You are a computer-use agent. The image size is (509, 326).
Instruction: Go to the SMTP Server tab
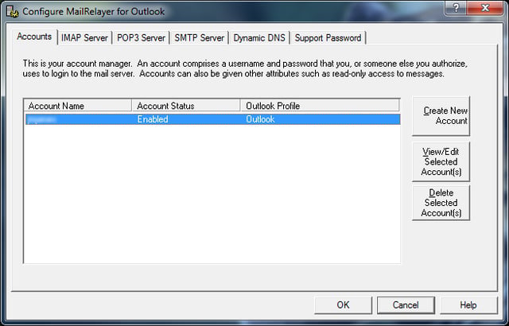(x=199, y=38)
